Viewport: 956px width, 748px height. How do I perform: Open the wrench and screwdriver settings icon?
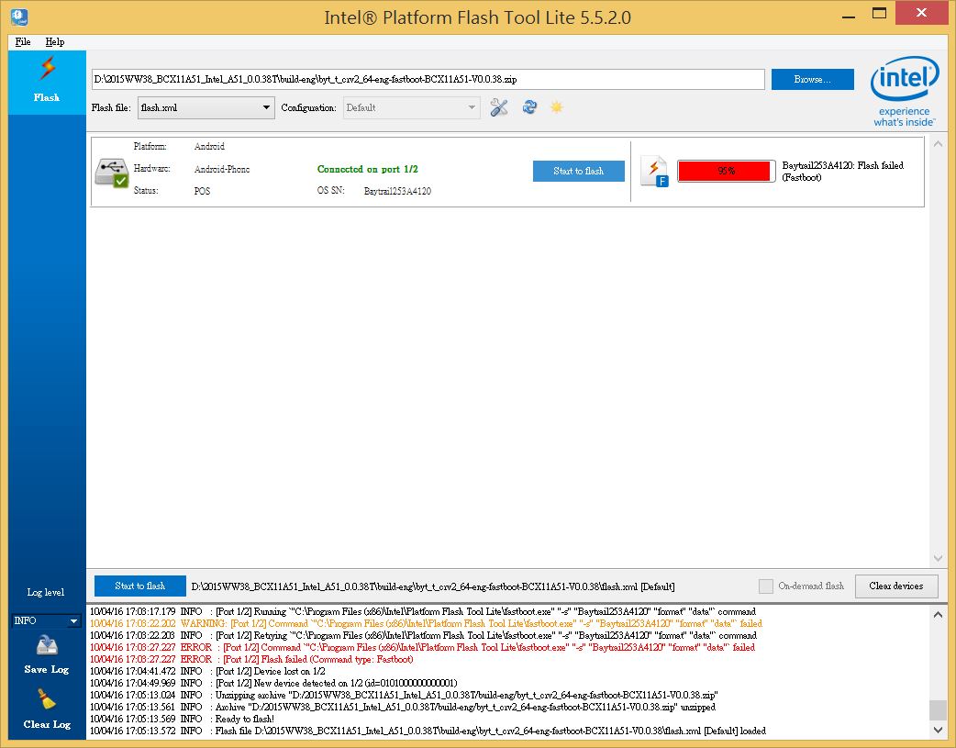pyautogui.click(x=499, y=108)
